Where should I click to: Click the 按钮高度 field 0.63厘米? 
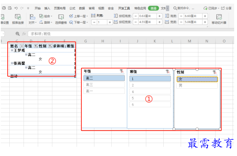pos(147,16)
